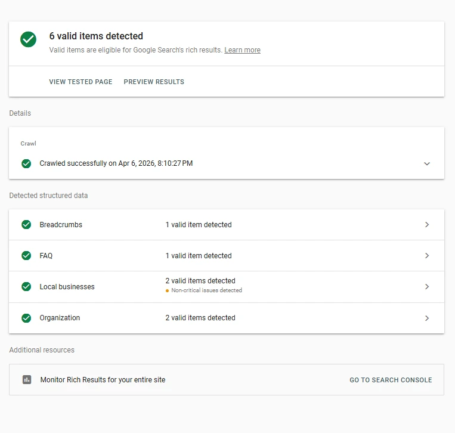Viewport: 455px width, 433px height.
Task: Click the Organization green status icon
Action: point(26,318)
